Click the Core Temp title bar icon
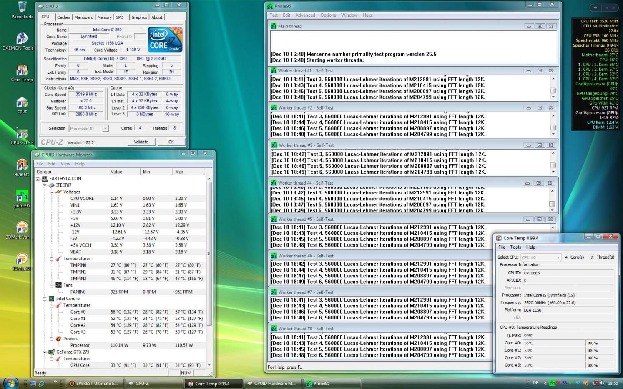Screen dimensions: 623x389 click(x=499, y=238)
